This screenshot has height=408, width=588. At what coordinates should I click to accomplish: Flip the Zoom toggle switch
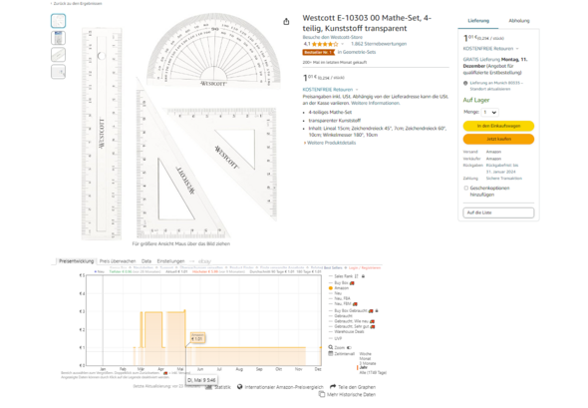[349, 347]
